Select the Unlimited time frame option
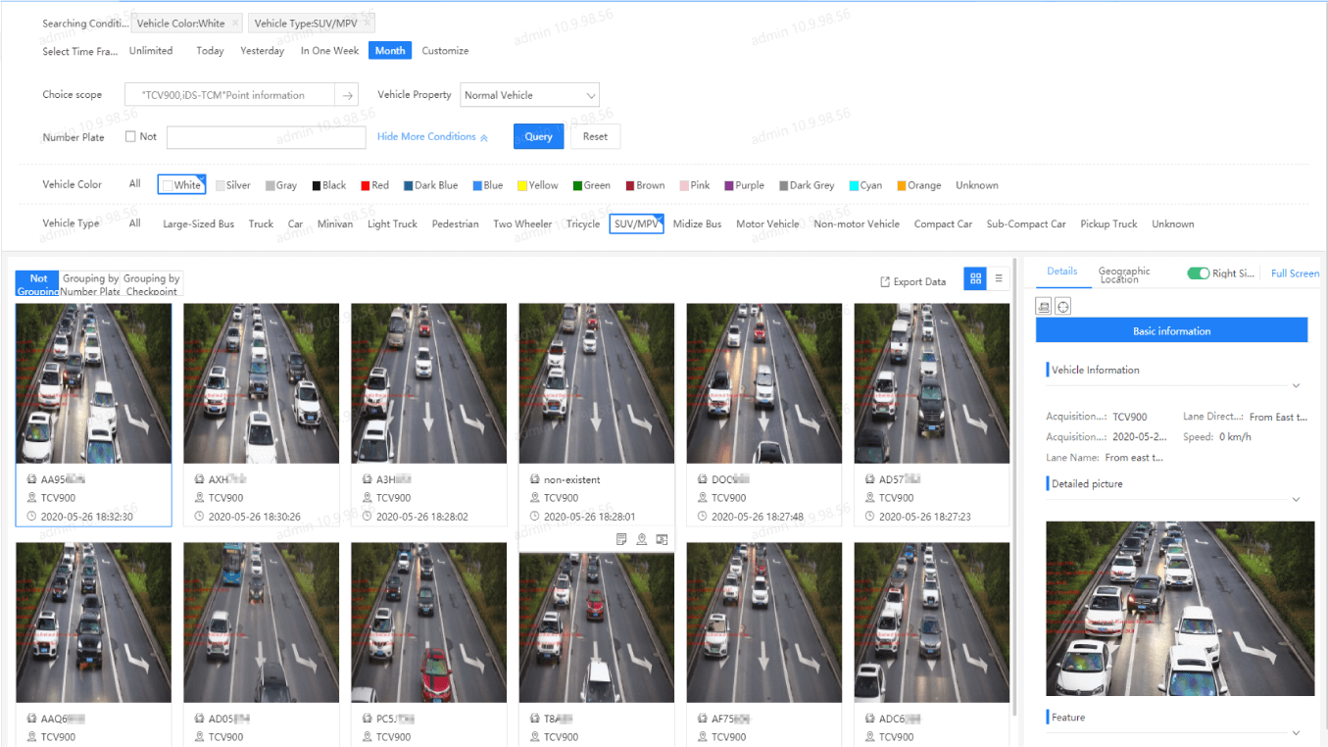This screenshot has width=1328, height=747. (x=151, y=51)
